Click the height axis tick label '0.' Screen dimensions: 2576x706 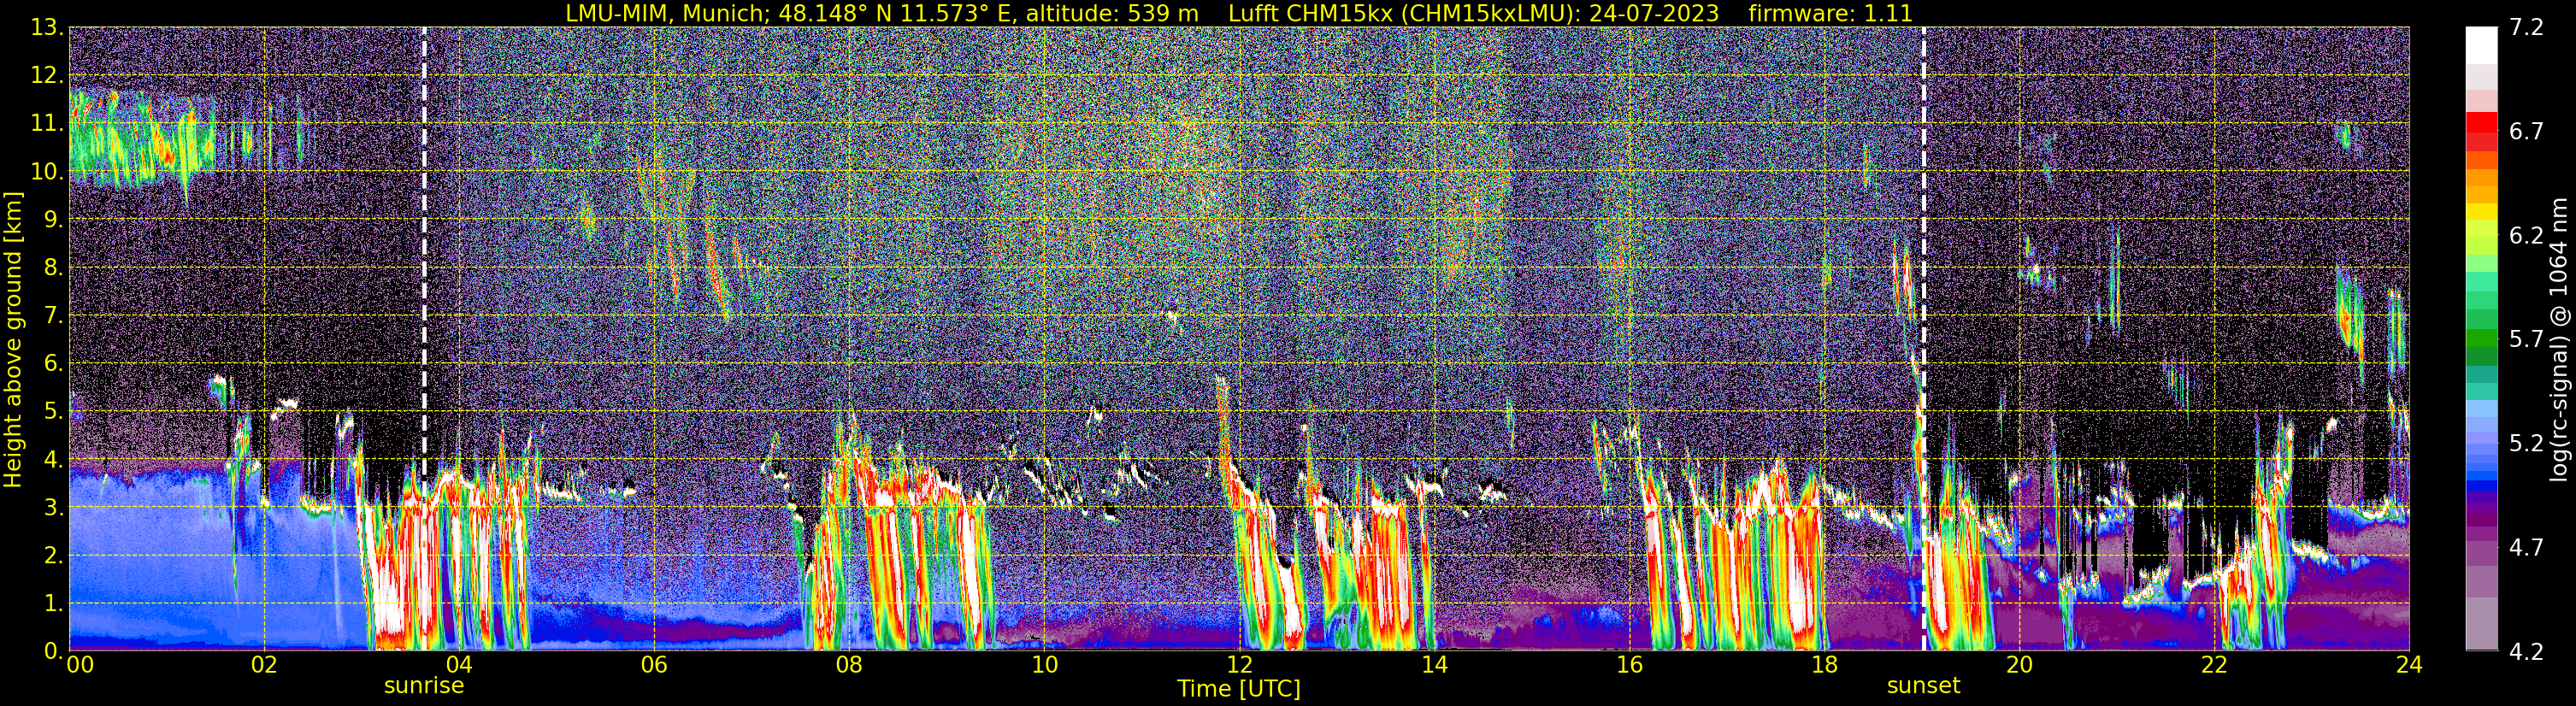coord(54,651)
